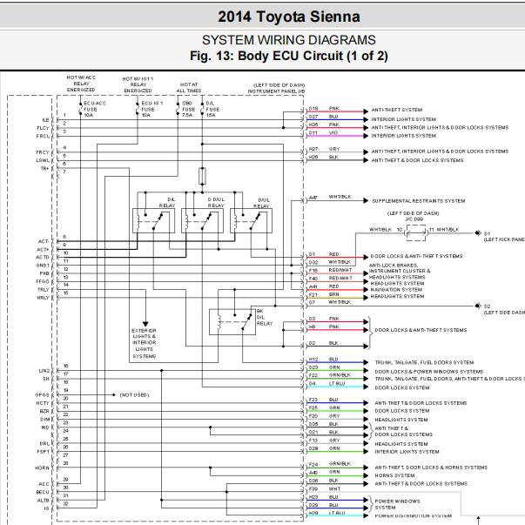Click the 'D D/UL RELAY' label

tap(216, 202)
